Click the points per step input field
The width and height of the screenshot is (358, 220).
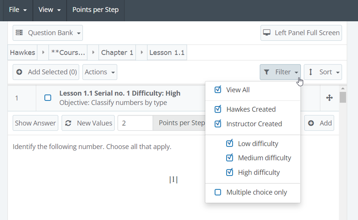coord(135,123)
